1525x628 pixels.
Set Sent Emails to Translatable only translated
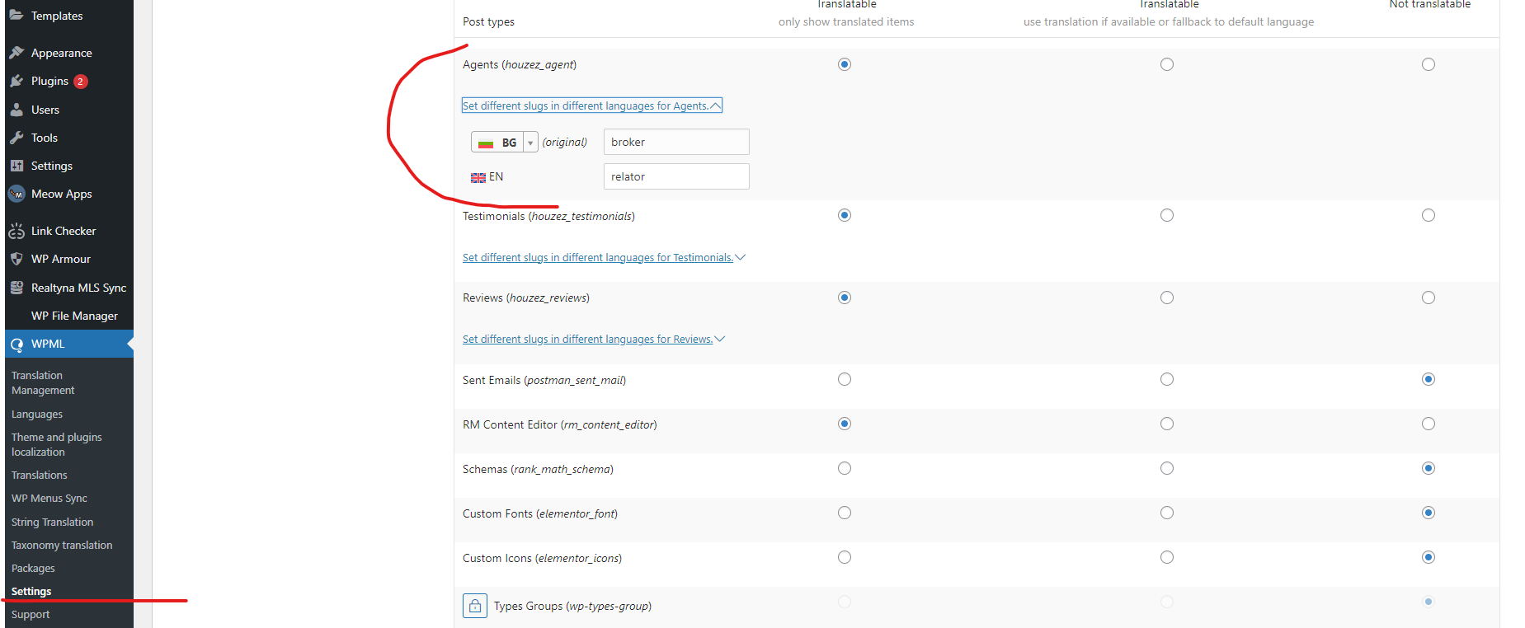tap(845, 379)
